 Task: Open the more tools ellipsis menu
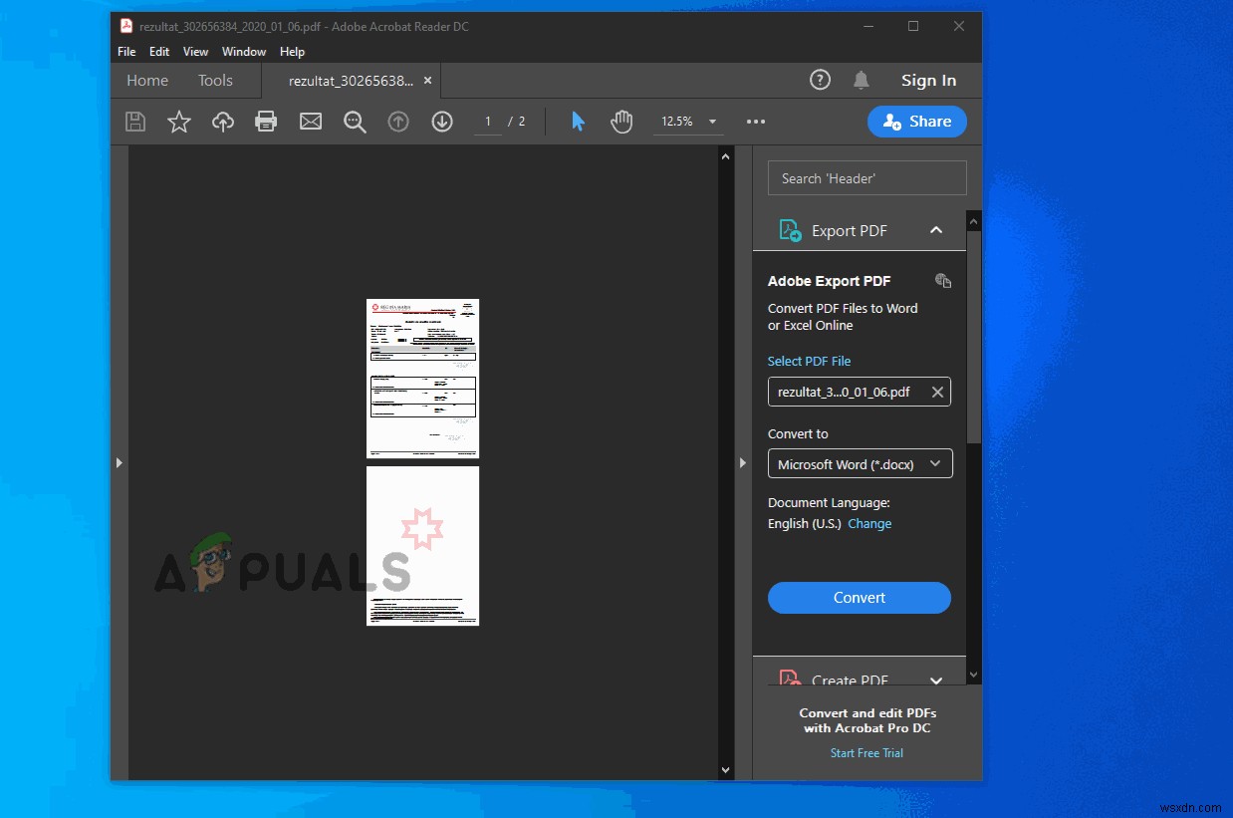click(755, 121)
